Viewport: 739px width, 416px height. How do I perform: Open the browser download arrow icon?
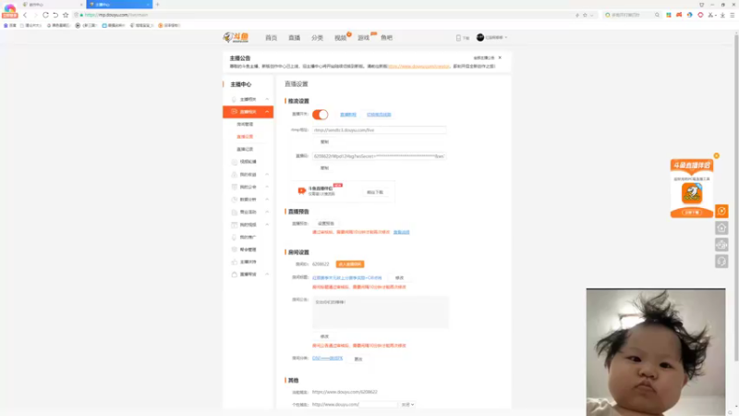tap(722, 15)
